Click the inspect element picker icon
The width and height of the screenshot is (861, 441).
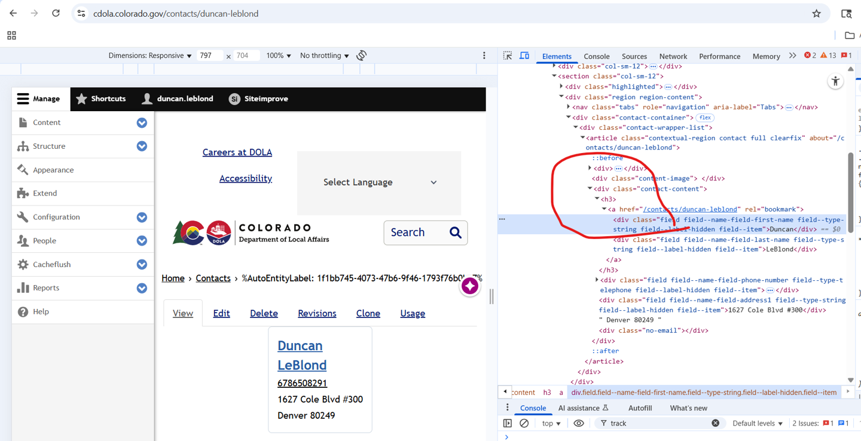click(x=508, y=56)
